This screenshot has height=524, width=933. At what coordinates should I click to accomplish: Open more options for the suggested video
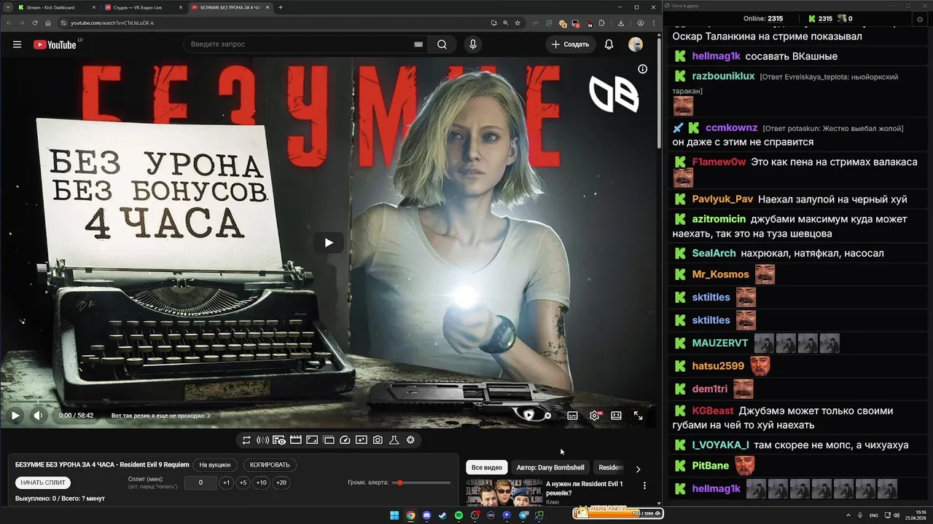(644, 485)
